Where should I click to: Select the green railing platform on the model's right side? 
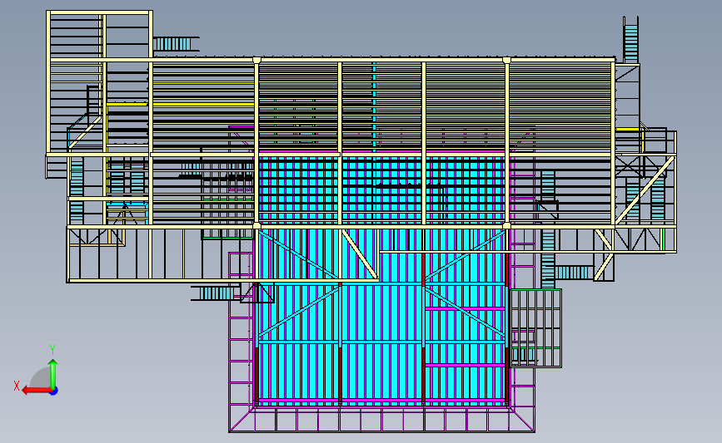click(536, 328)
